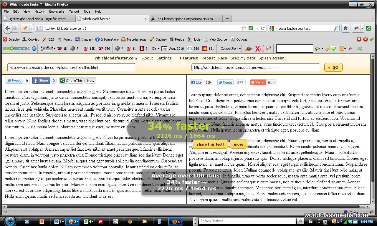Click the magnifier icon in search box
Image resolution: width=377 pixels, height=226 pixels.
click(x=336, y=28)
